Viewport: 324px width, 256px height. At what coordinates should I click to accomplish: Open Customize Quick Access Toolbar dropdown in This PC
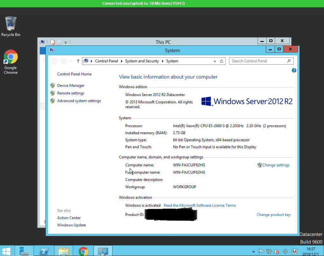[x=66, y=42]
